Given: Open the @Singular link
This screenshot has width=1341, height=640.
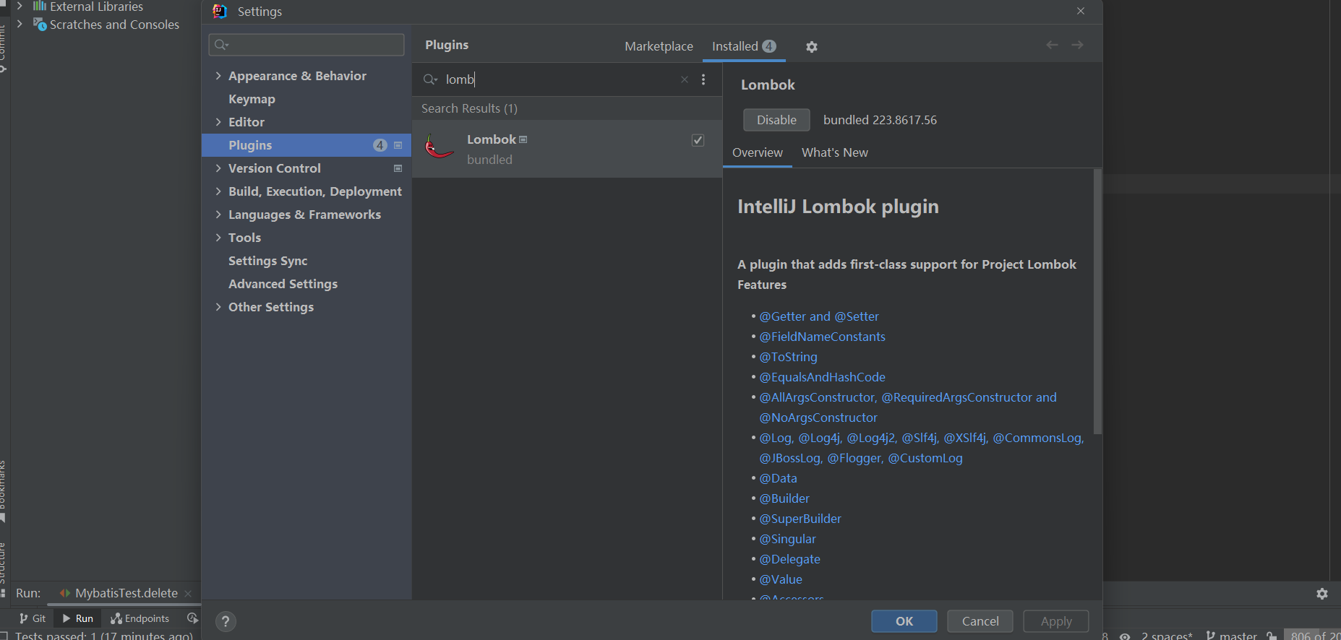Looking at the screenshot, I should (787, 539).
